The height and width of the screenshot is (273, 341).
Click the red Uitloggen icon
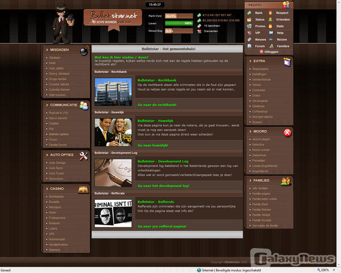coord(261,52)
